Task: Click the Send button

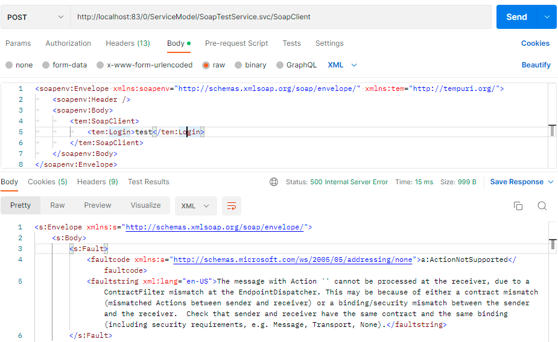Action: (x=516, y=17)
